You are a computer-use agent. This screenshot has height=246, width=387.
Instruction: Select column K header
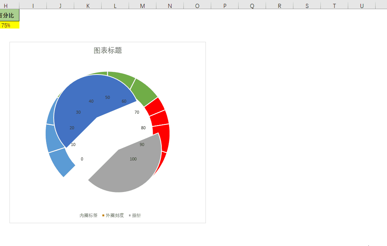tap(88, 6)
